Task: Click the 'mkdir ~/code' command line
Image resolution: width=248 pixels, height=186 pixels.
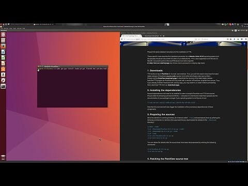Action: [x=153, y=127]
